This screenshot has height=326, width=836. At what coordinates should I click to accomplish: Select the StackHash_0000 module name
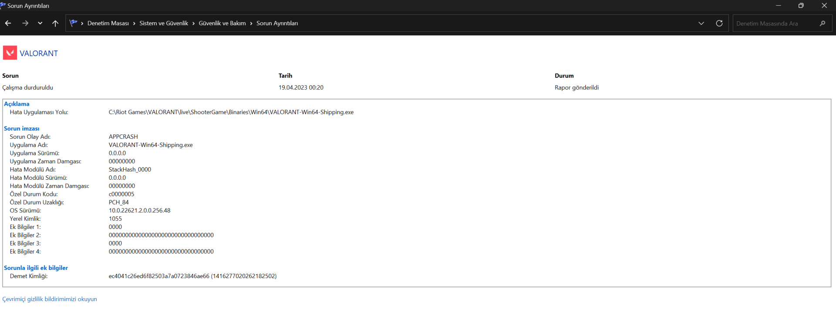coord(130,169)
